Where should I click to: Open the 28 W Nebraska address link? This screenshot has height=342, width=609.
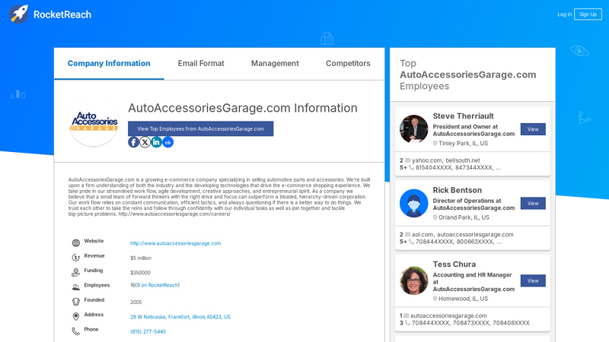[180, 317]
